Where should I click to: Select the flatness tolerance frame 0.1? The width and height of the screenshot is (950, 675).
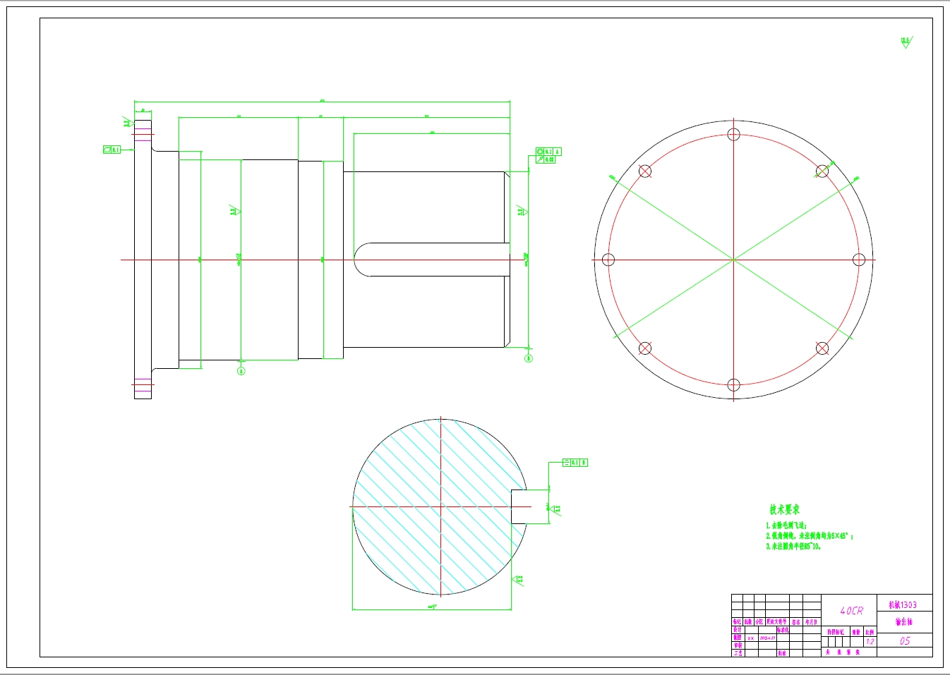pos(112,150)
